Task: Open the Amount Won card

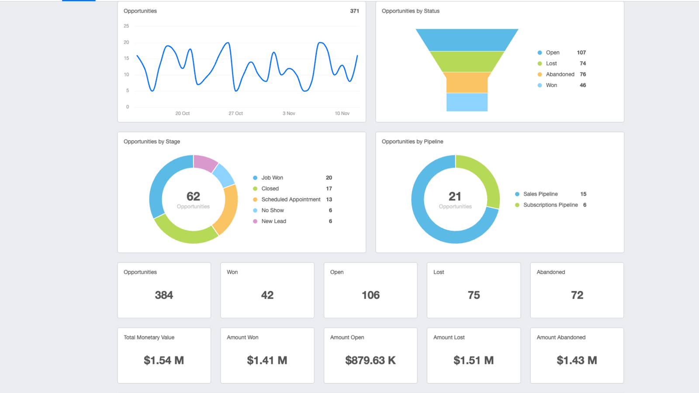Action: pos(267,355)
